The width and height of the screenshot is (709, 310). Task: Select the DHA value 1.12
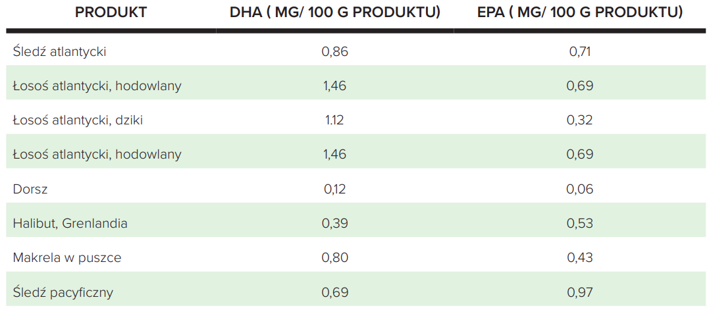point(334,120)
